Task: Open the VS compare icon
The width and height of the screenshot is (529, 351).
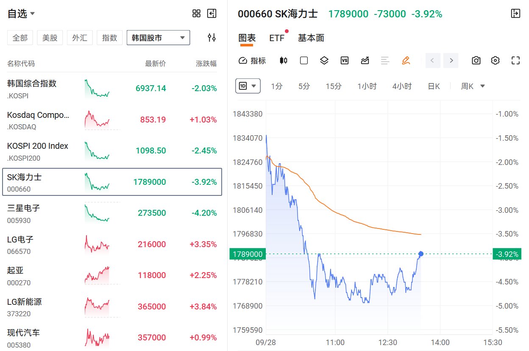Action: 345,61
